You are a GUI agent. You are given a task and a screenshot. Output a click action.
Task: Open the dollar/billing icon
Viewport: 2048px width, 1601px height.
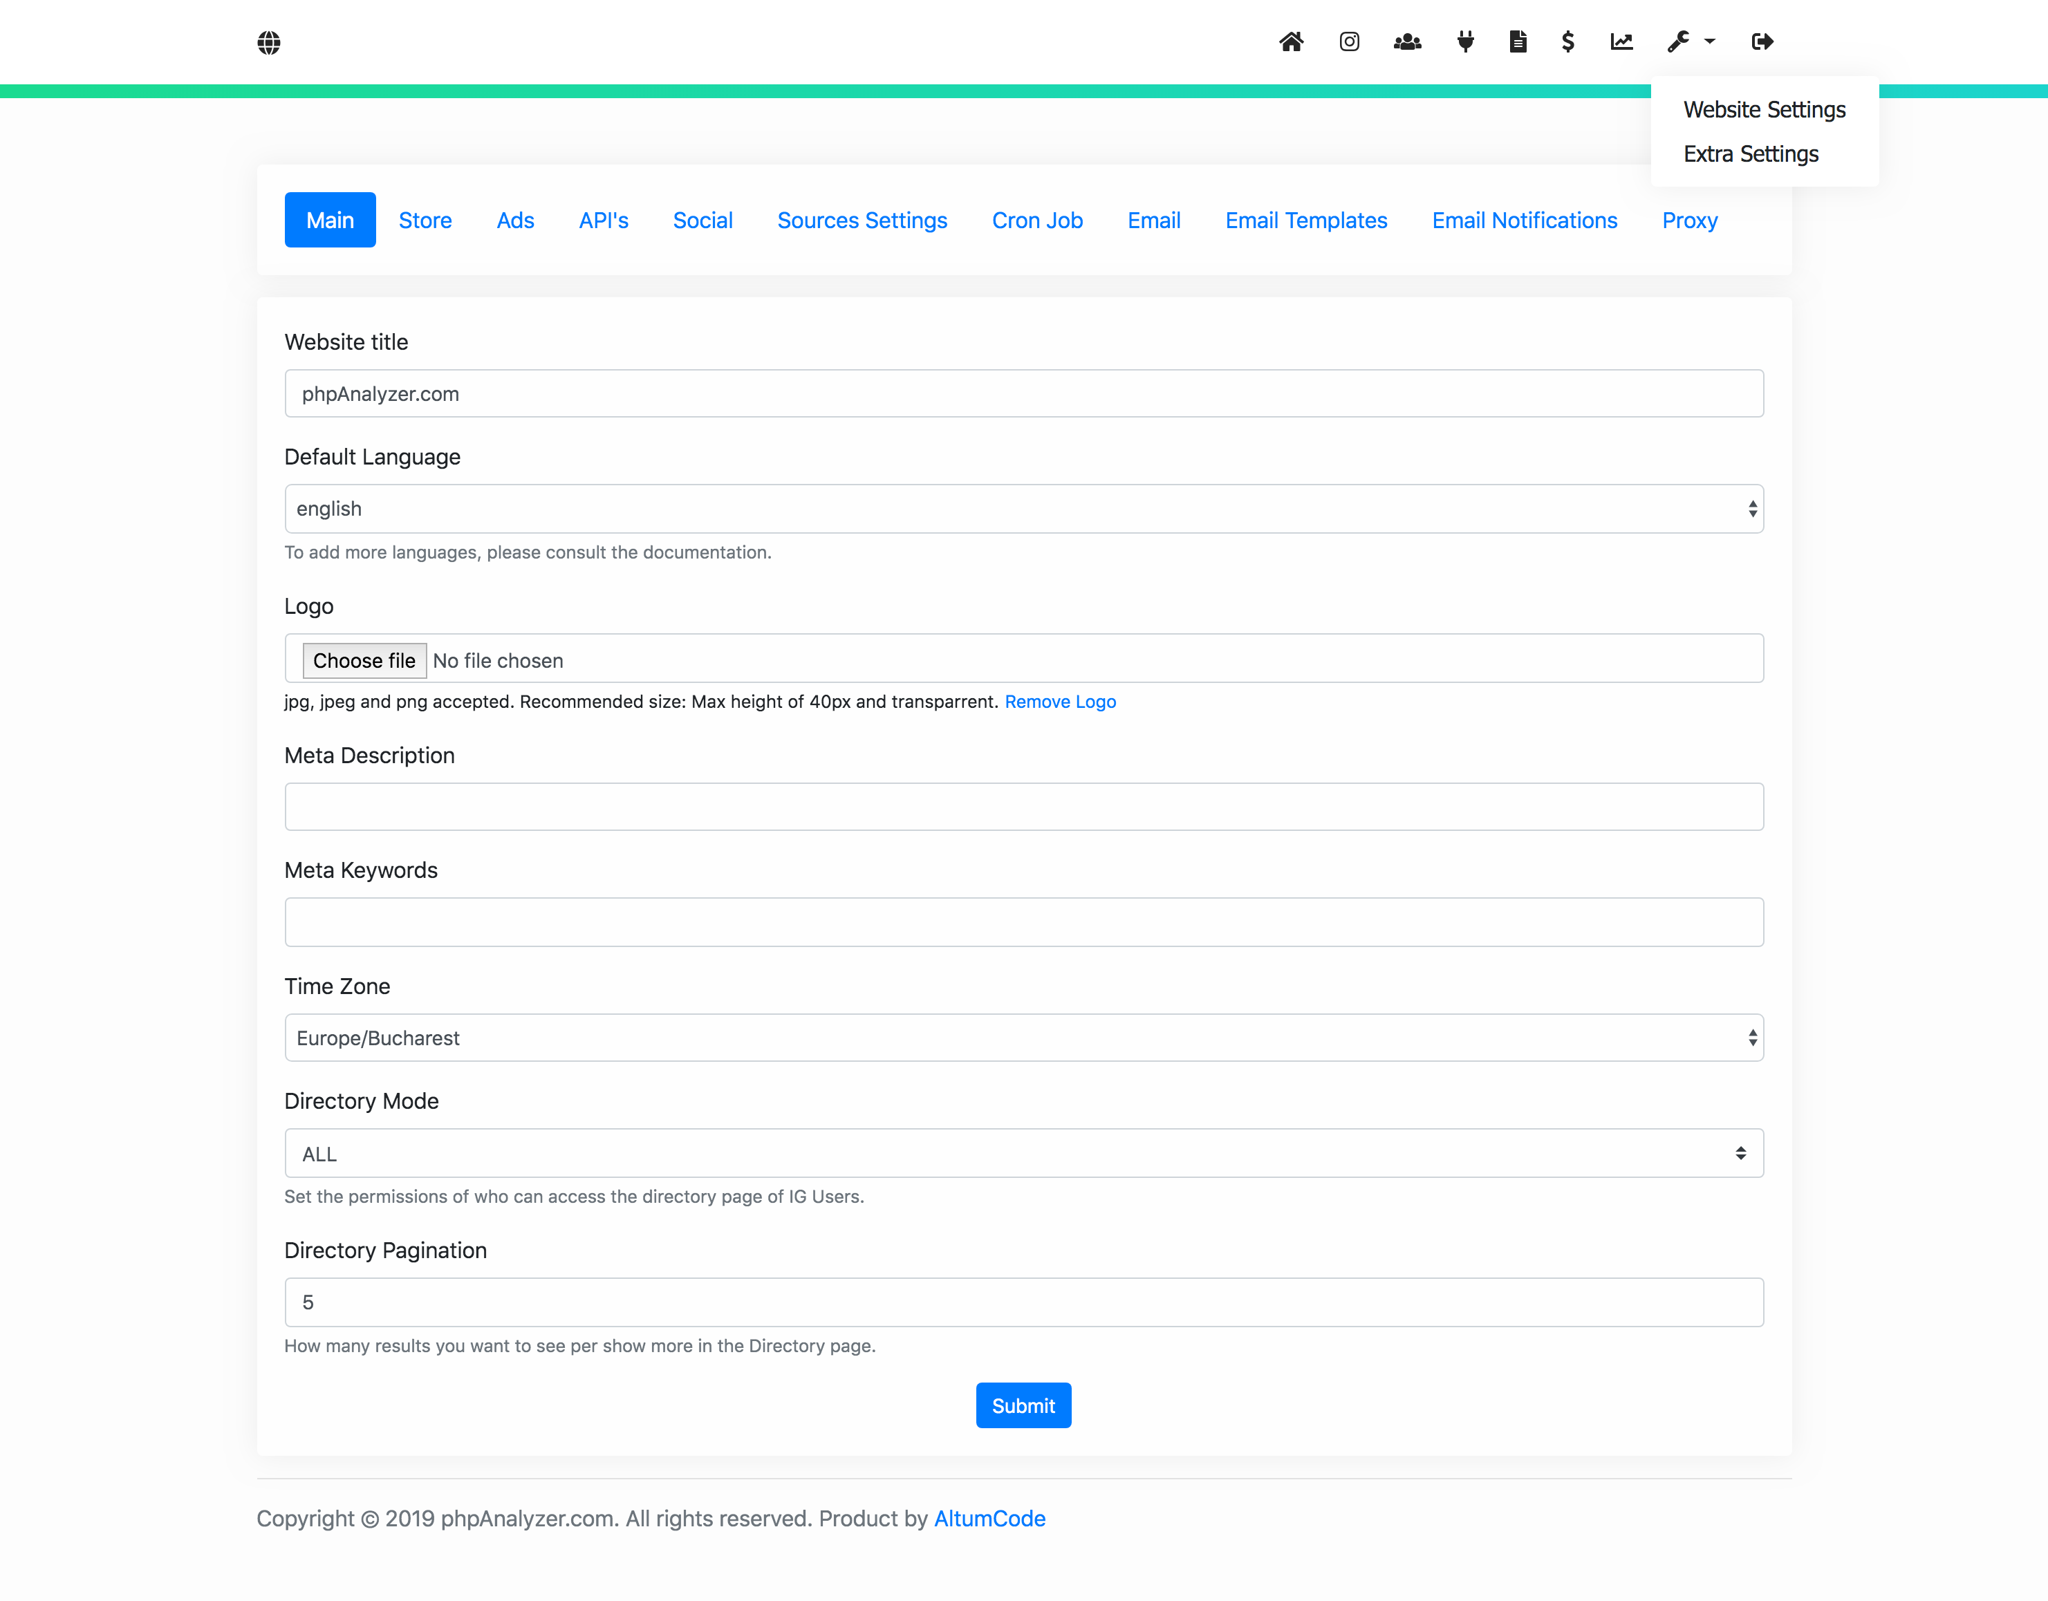point(1567,41)
